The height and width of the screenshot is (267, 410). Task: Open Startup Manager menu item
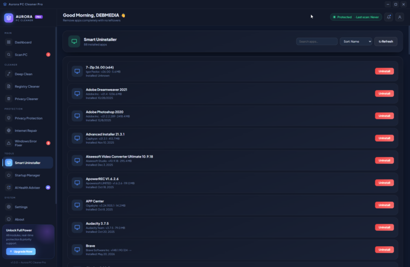coord(27,175)
